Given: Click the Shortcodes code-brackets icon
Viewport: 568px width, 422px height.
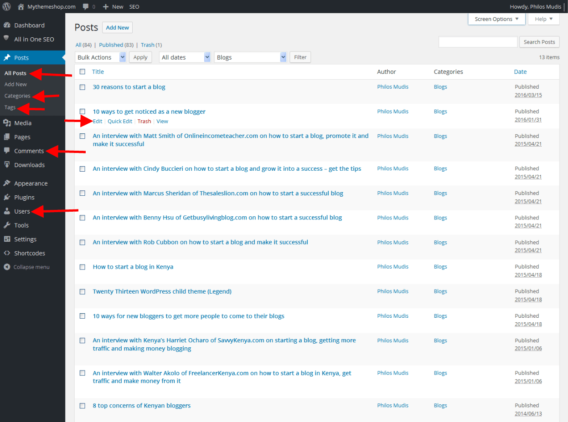Looking at the screenshot, I should 7,253.
